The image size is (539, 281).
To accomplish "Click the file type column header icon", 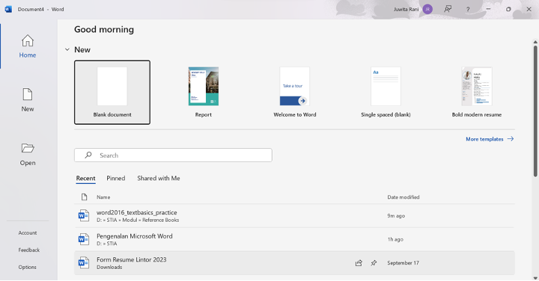I will (x=84, y=197).
